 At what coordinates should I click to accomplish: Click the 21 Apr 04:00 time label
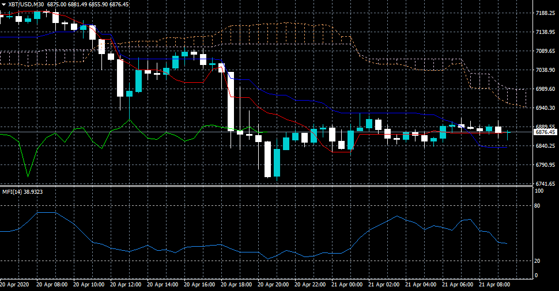pyautogui.click(x=421, y=285)
